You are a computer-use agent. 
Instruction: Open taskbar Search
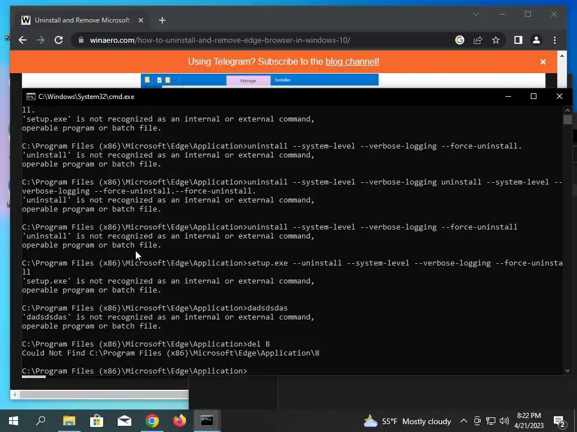pyautogui.click(x=41, y=421)
